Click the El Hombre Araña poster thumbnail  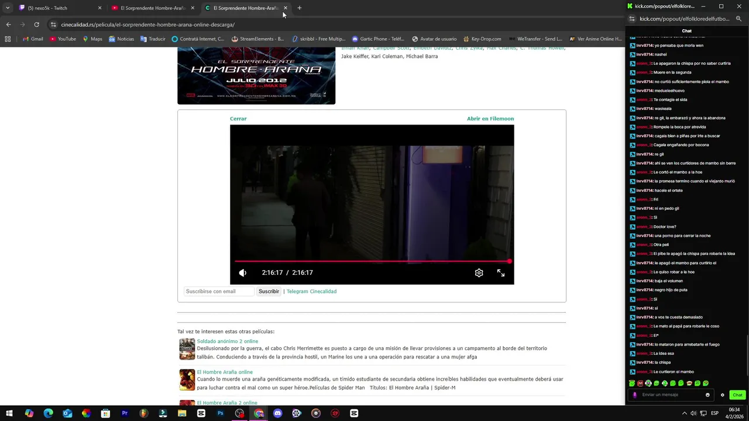(x=187, y=379)
